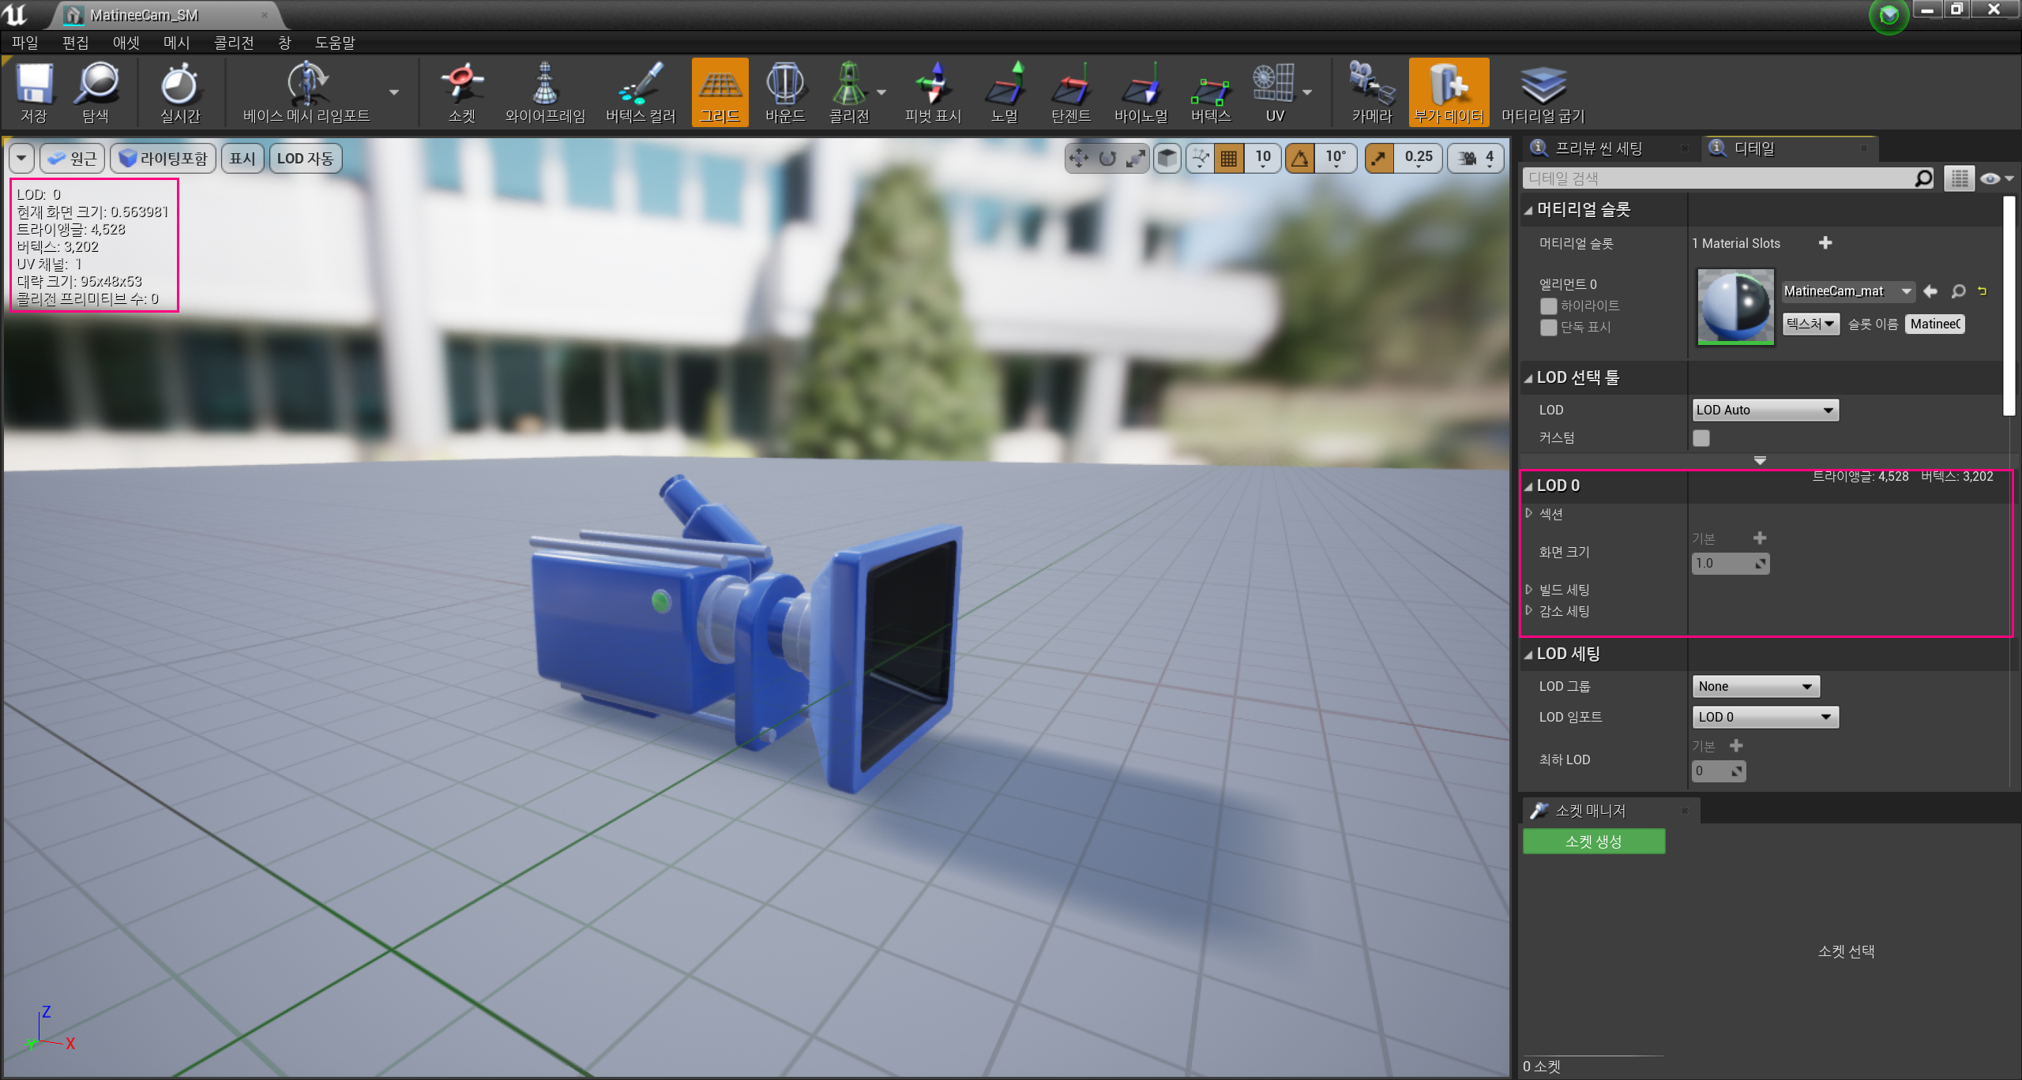Open the LOD Auto dropdown
This screenshot has height=1080, width=2022.
pos(1765,410)
